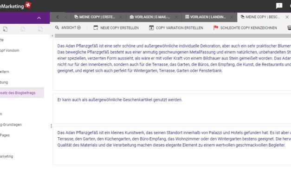Viewport: 291px width, 175px height.
Task: Click SCHLECHTE COPY KENNZEICHNEN flag button
Action: click(x=245, y=28)
